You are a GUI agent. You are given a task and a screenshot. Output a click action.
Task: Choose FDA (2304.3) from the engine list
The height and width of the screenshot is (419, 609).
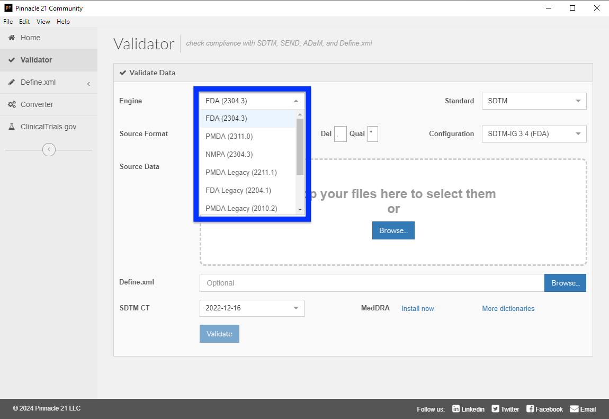(x=248, y=119)
